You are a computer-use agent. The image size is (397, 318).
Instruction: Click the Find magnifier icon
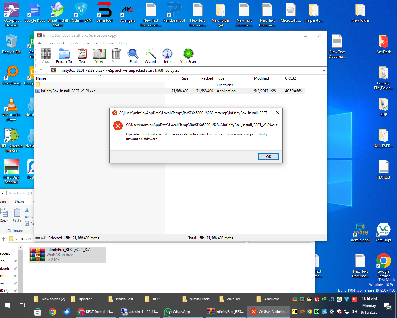click(133, 56)
